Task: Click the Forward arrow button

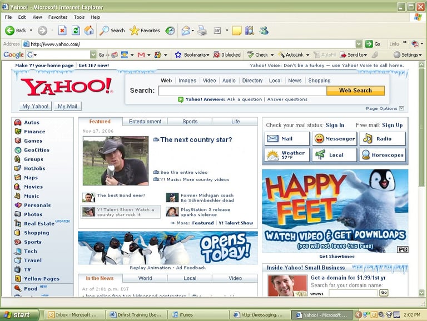Action: [x=42, y=31]
